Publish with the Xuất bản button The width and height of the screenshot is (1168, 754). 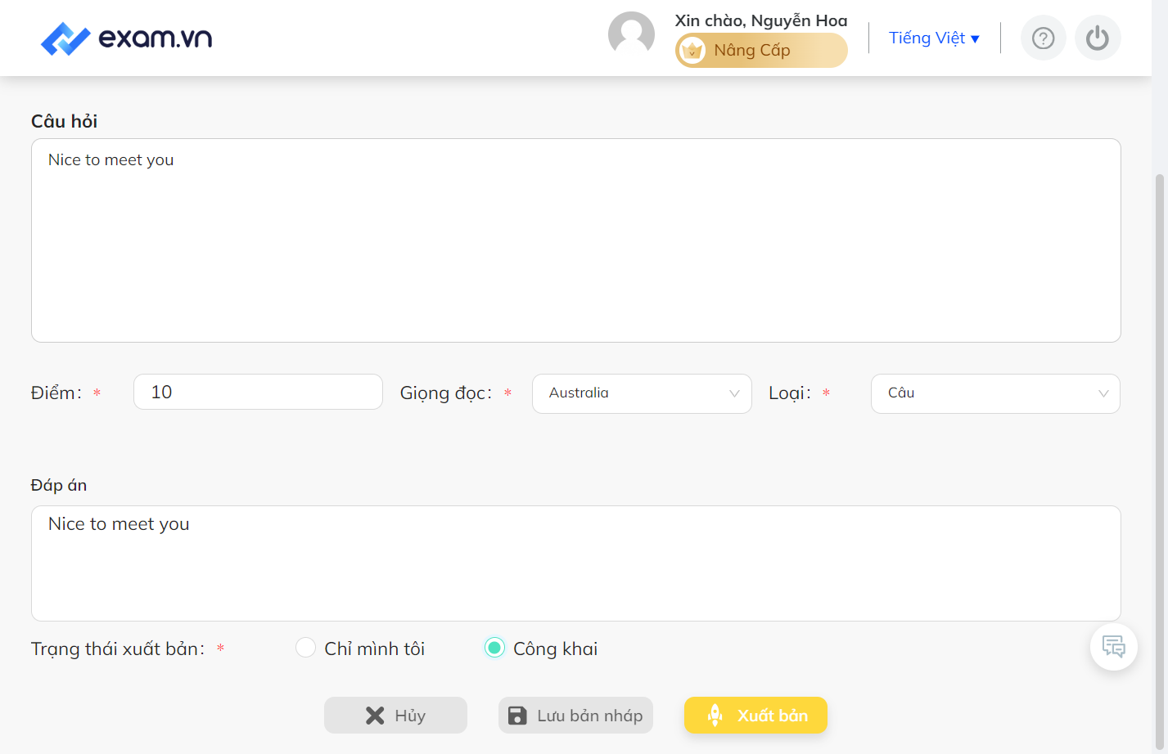[x=755, y=716]
